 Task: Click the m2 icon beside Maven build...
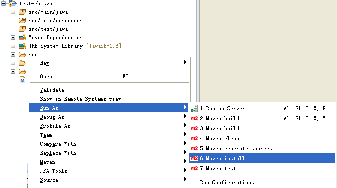tap(194, 128)
